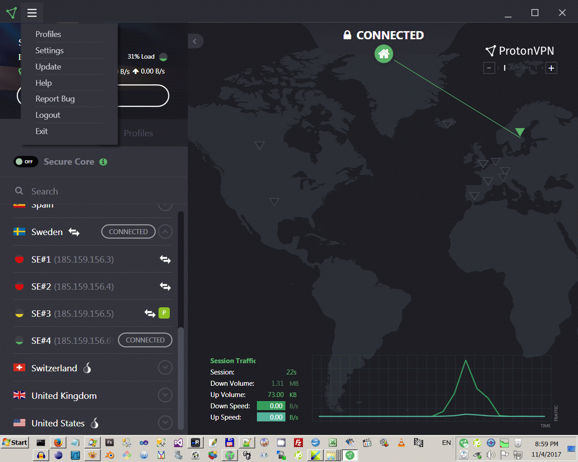Viewport: 578px width, 462px height.
Task: Click the green Sweden server marker on the map
Action: click(520, 132)
